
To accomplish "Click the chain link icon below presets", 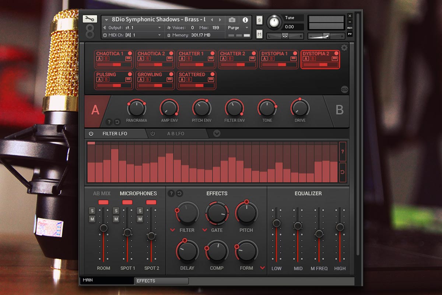I will tap(344, 90).
